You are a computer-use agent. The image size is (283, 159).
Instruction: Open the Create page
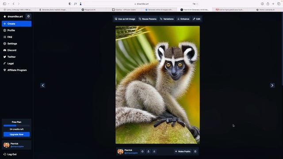(17, 23)
